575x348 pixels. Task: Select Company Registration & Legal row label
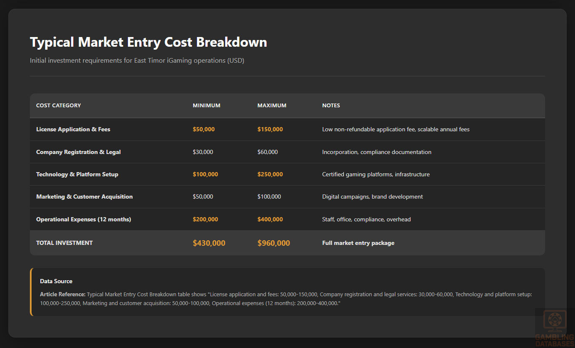(x=78, y=152)
